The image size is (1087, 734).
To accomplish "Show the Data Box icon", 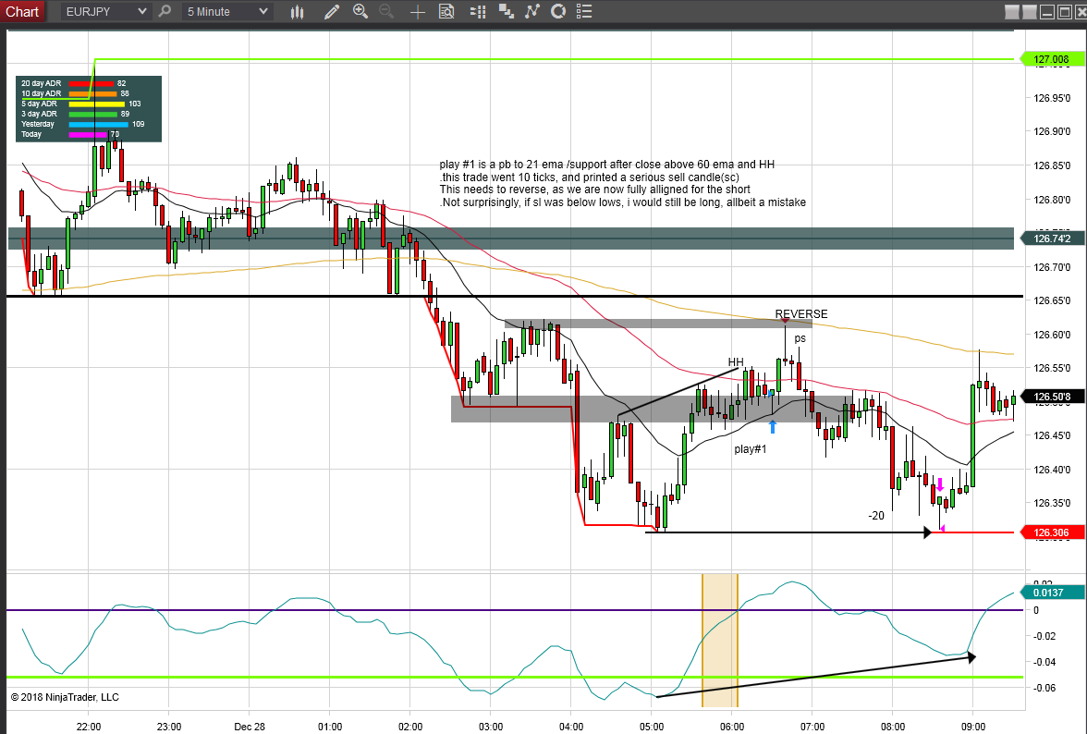I will pyautogui.click(x=446, y=11).
